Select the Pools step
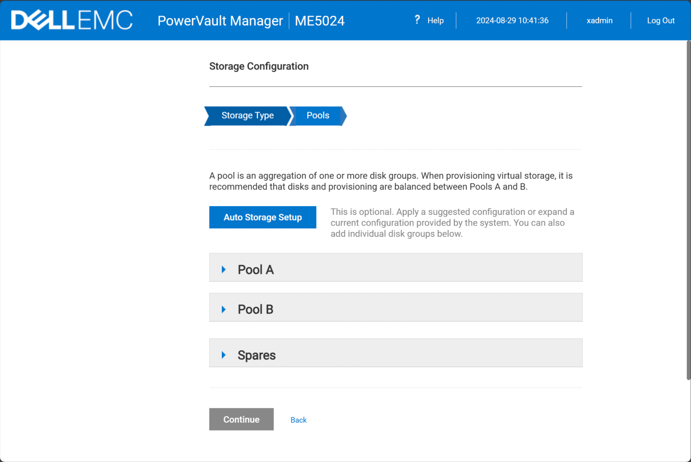The image size is (691, 462). [317, 116]
